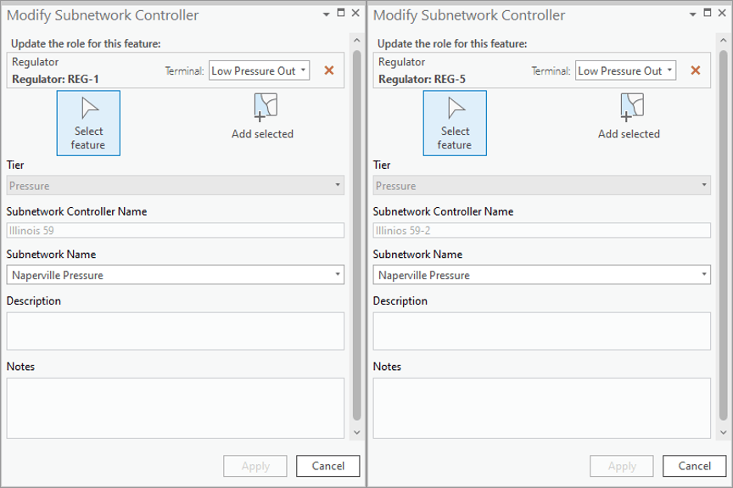Image resolution: width=733 pixels, height=488 pixels.
Task: Click Notes text box in left pane
Action: pyautogui.click(x=175, y=407)
